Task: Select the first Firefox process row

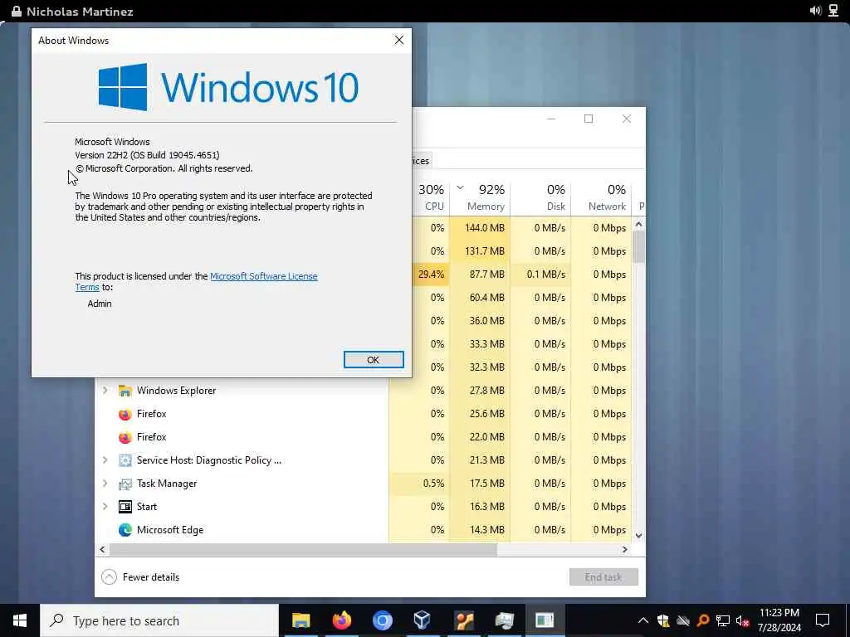Action: (364, 414)
